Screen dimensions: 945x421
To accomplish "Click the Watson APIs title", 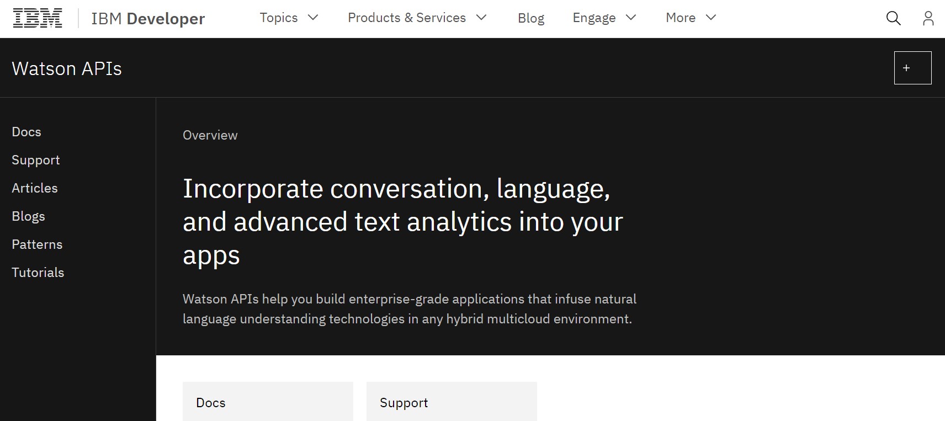I will click(67, 68).
